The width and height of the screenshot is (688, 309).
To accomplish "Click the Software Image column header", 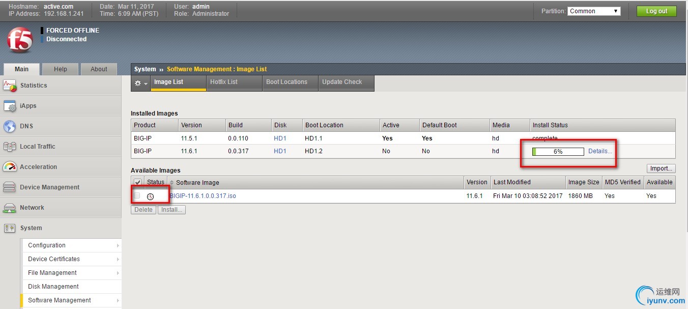I will tap(316, 182).
